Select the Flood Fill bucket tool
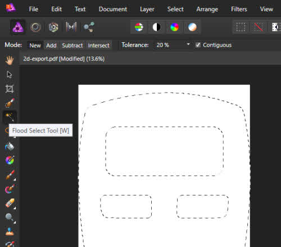The height and width of the screenshot is (247, 281). click(10, 147)
